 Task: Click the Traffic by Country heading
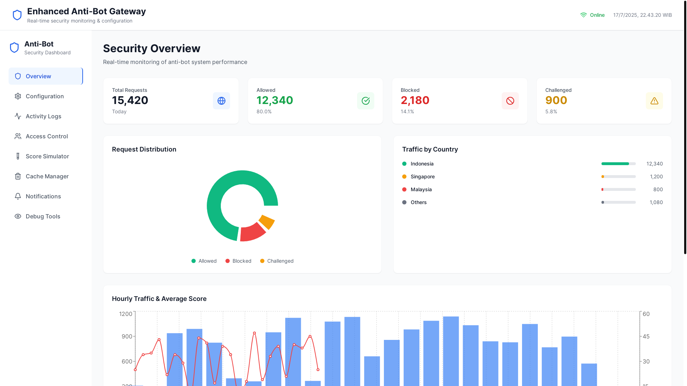[430, 149]
